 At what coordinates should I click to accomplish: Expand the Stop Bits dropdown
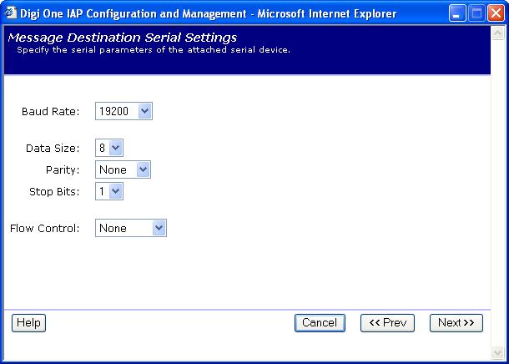[x=109, y=191]
